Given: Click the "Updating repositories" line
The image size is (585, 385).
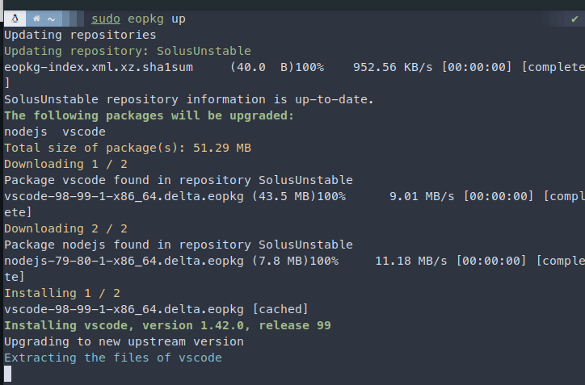Looking at the screenshot, I should click(x=80, y=35).
